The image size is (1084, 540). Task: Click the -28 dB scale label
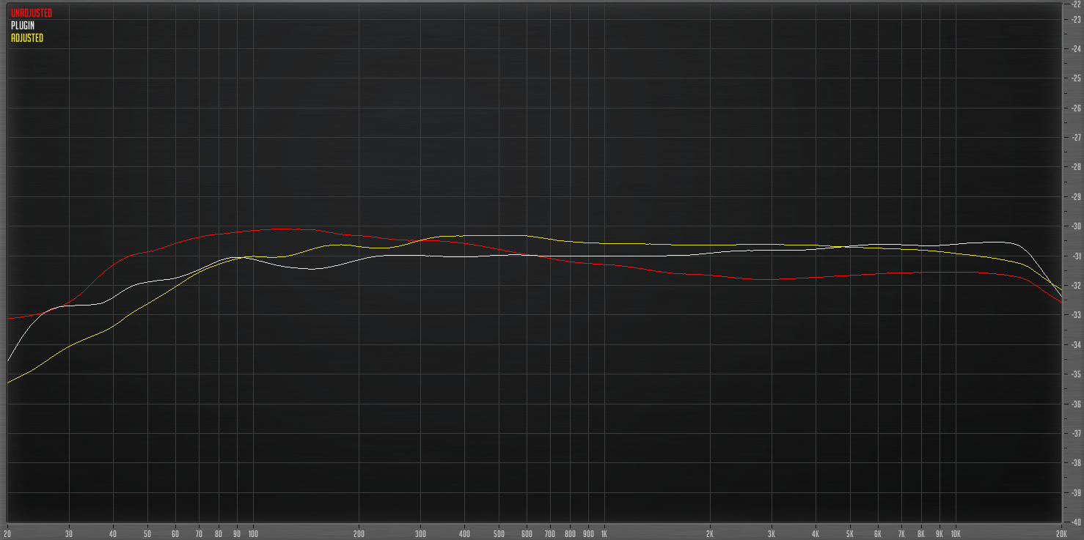(1077, 167)
